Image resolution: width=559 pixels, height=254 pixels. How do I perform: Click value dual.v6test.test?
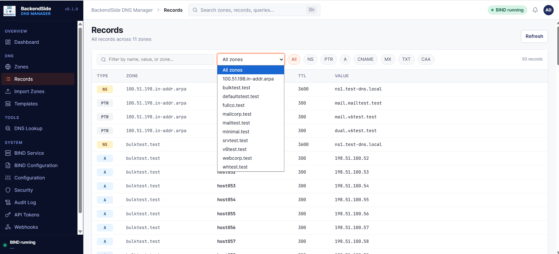356,131
